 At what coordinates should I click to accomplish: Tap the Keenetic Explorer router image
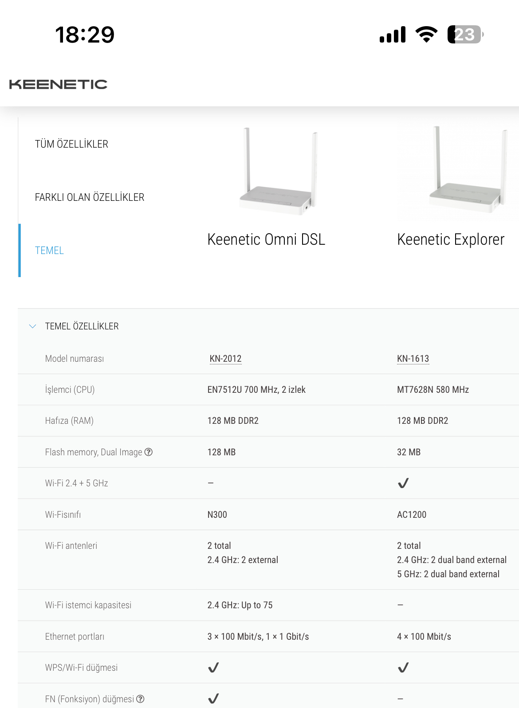point(468,170)
